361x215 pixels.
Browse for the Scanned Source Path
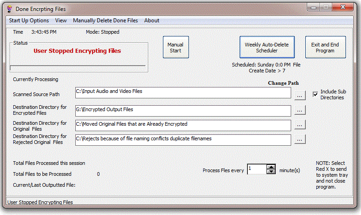pyautogui.click(x=300, y=96)
